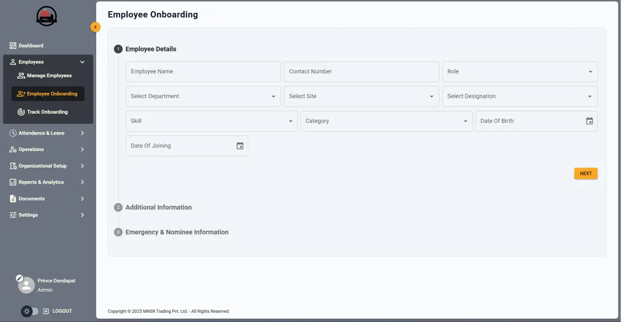Open the Date Of Birth calendar picker

pyautogui.click(x=589, y=120)
